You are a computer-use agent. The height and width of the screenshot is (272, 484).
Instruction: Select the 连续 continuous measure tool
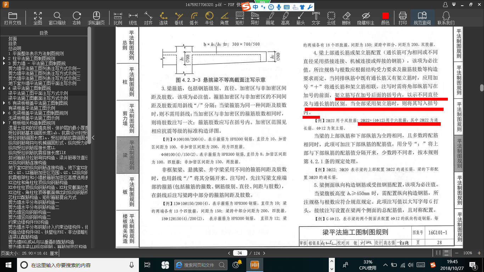(163, 18)
